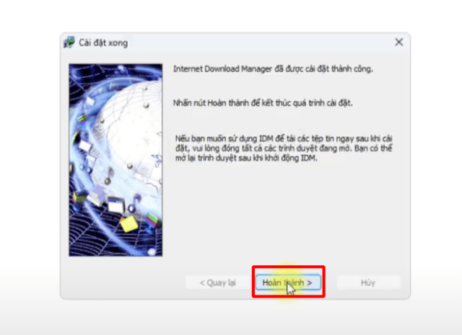Click the Nhấn nút Hoàn thành instruction line
Image resolution: width=462 pixels, height=335 pixels.
click(263, 103)
